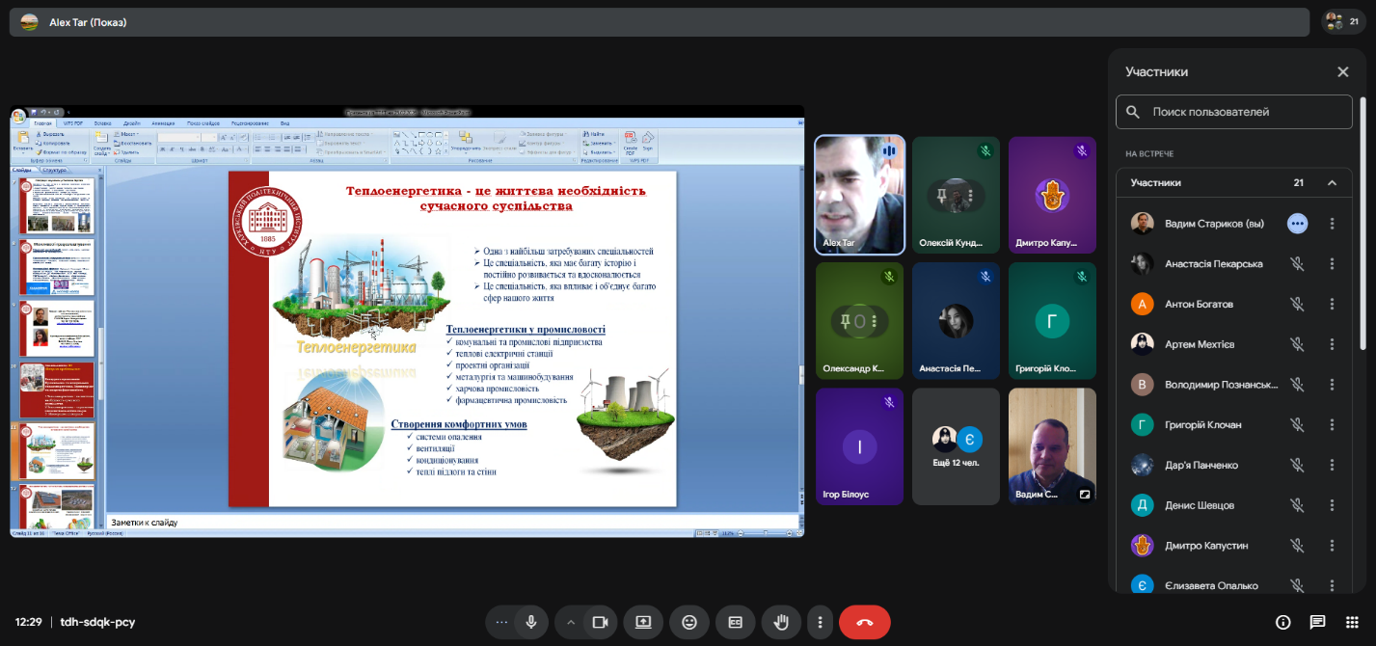1376x646 pixels.
Task: Toggle closed captions
Action: [x=735, y=622]
